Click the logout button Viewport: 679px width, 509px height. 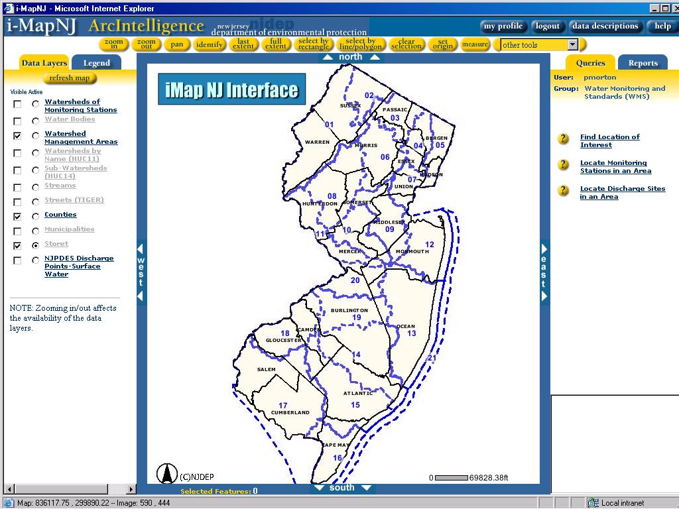(x=547, y=26)
